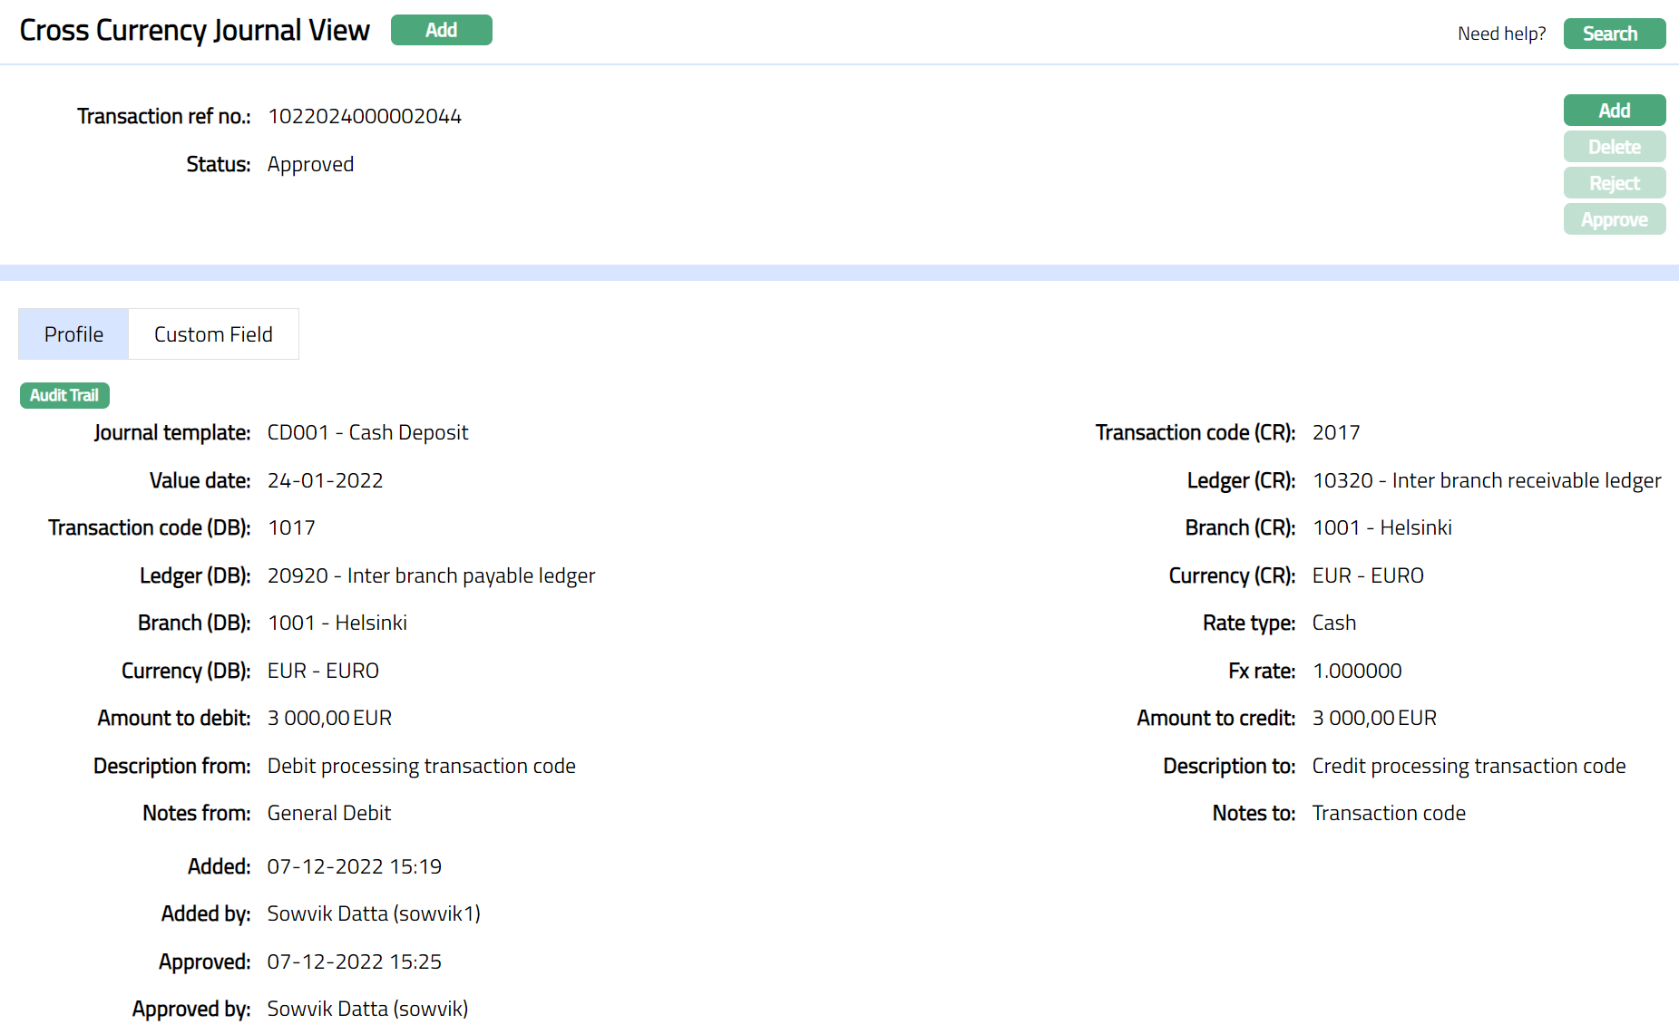Screen dimensions: 1679x1034
Task: Click the transaction reference number 1022024000002044
Action: pos(365,117)
